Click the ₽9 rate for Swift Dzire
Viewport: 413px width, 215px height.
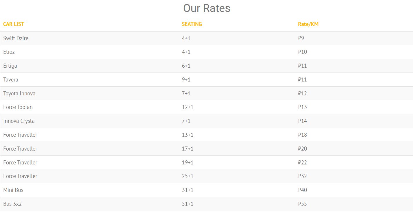point(301,38)
